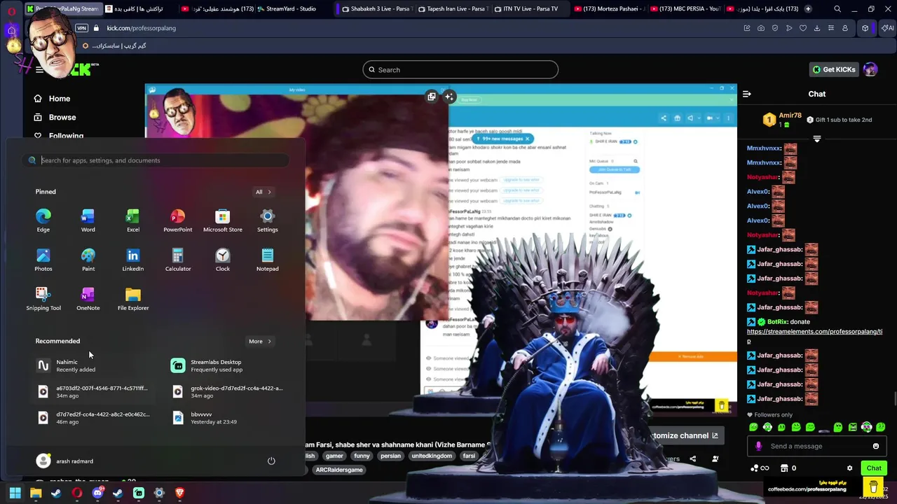
Task: Open Kick profile avatar menu
Action: 870,69
